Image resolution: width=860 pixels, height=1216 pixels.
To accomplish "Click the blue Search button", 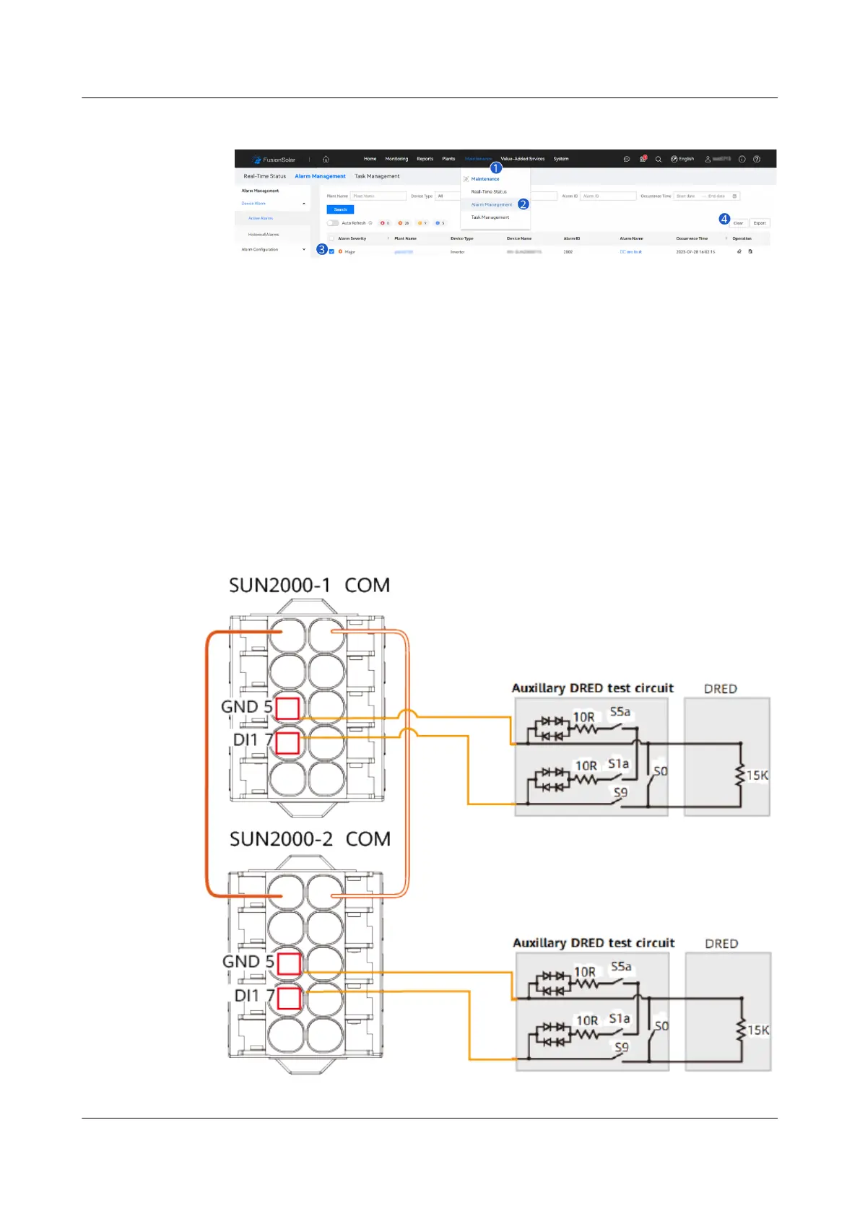I will click(x=340, y=209).
